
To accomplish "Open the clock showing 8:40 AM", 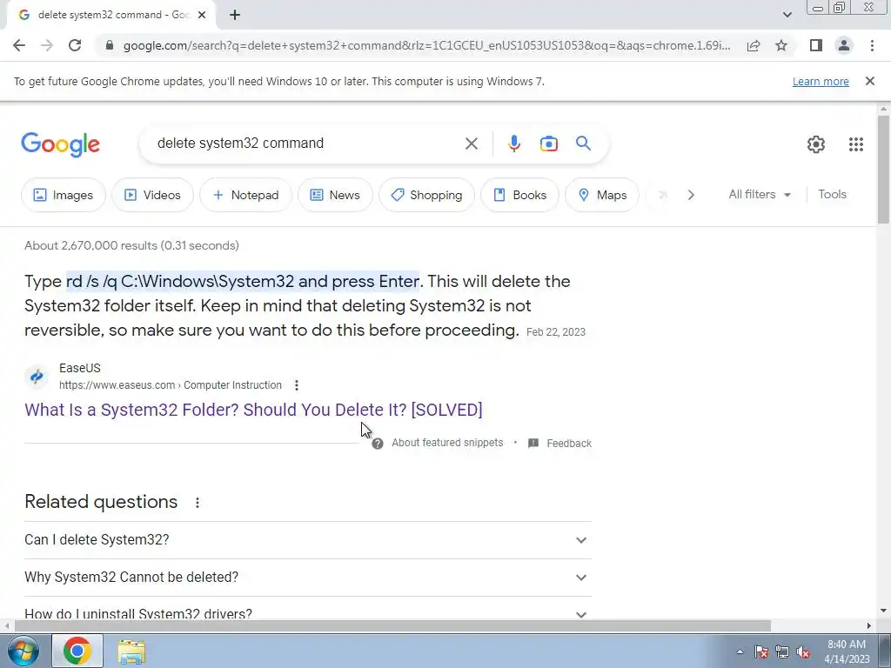I will [x=847, y=651].
